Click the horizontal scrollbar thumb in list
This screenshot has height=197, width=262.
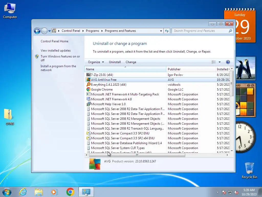tap(137, 155)
